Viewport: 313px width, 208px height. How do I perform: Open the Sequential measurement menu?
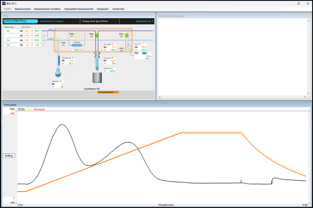[x=79, y=9]
